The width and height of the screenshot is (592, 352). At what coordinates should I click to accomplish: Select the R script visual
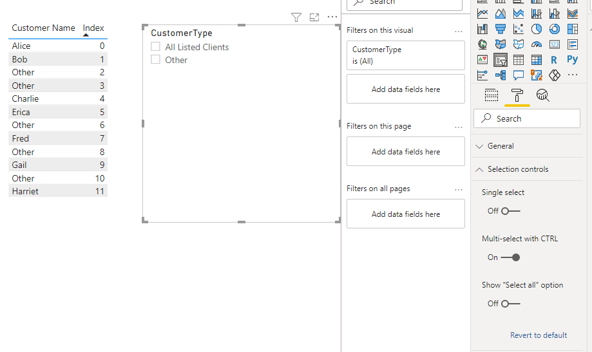[554, 60]
